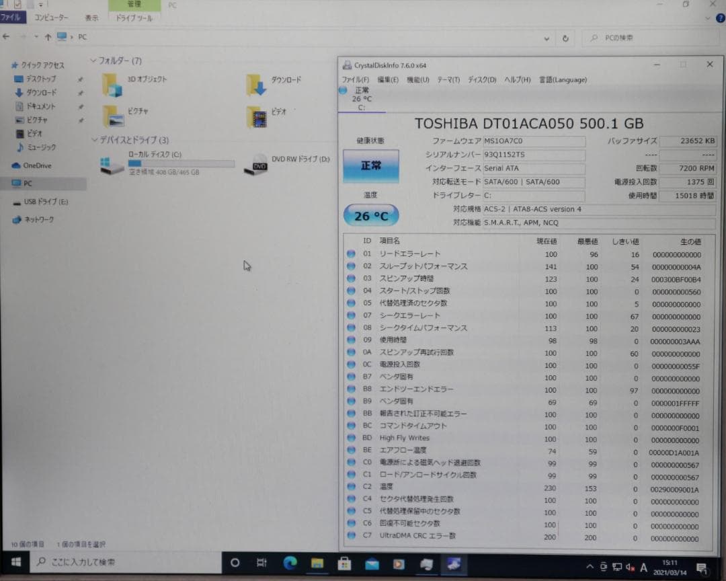Open the ドライブ ツール ribbon tab
This screenshot has height=581, width=726.
click(x=134, y=17)
